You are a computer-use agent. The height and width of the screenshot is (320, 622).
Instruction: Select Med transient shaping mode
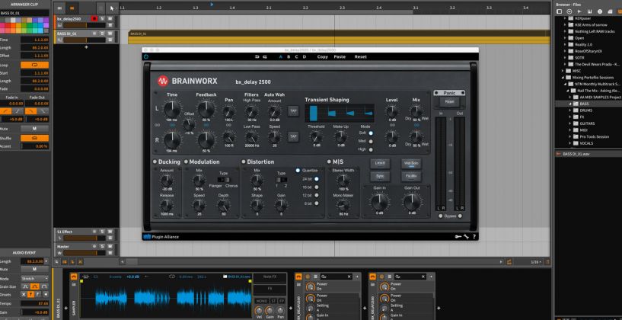click(371, 142)
